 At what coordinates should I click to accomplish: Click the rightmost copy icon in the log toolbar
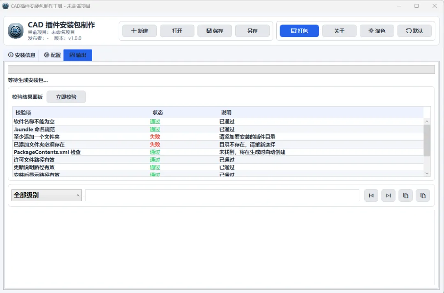coord(423,195)
